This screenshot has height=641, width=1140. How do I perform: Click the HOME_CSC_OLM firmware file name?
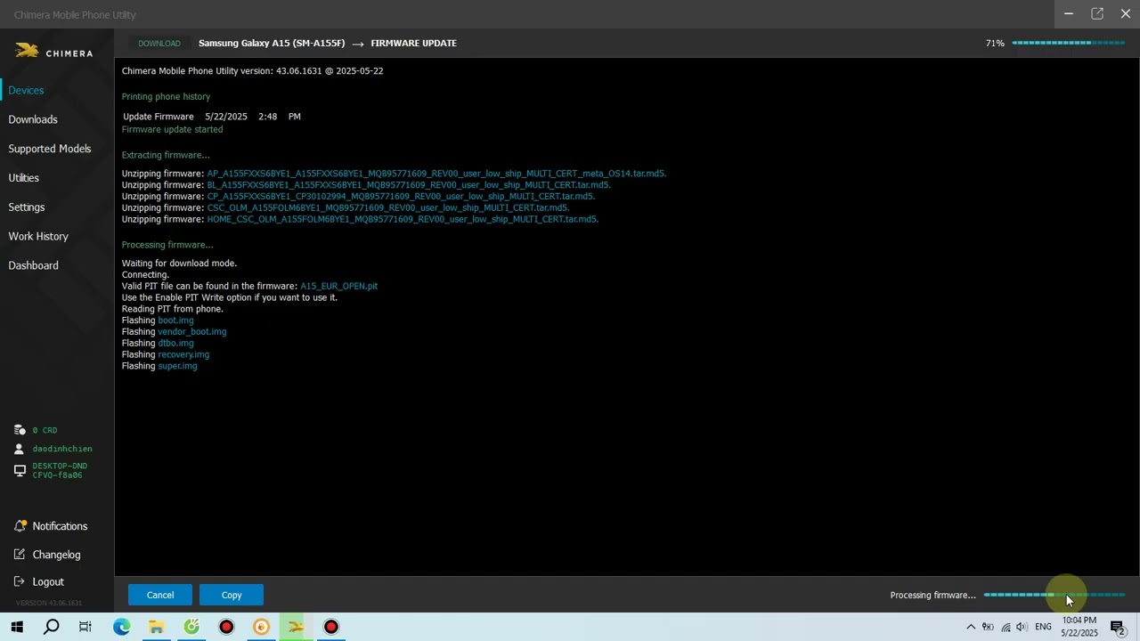pos(403,219)
